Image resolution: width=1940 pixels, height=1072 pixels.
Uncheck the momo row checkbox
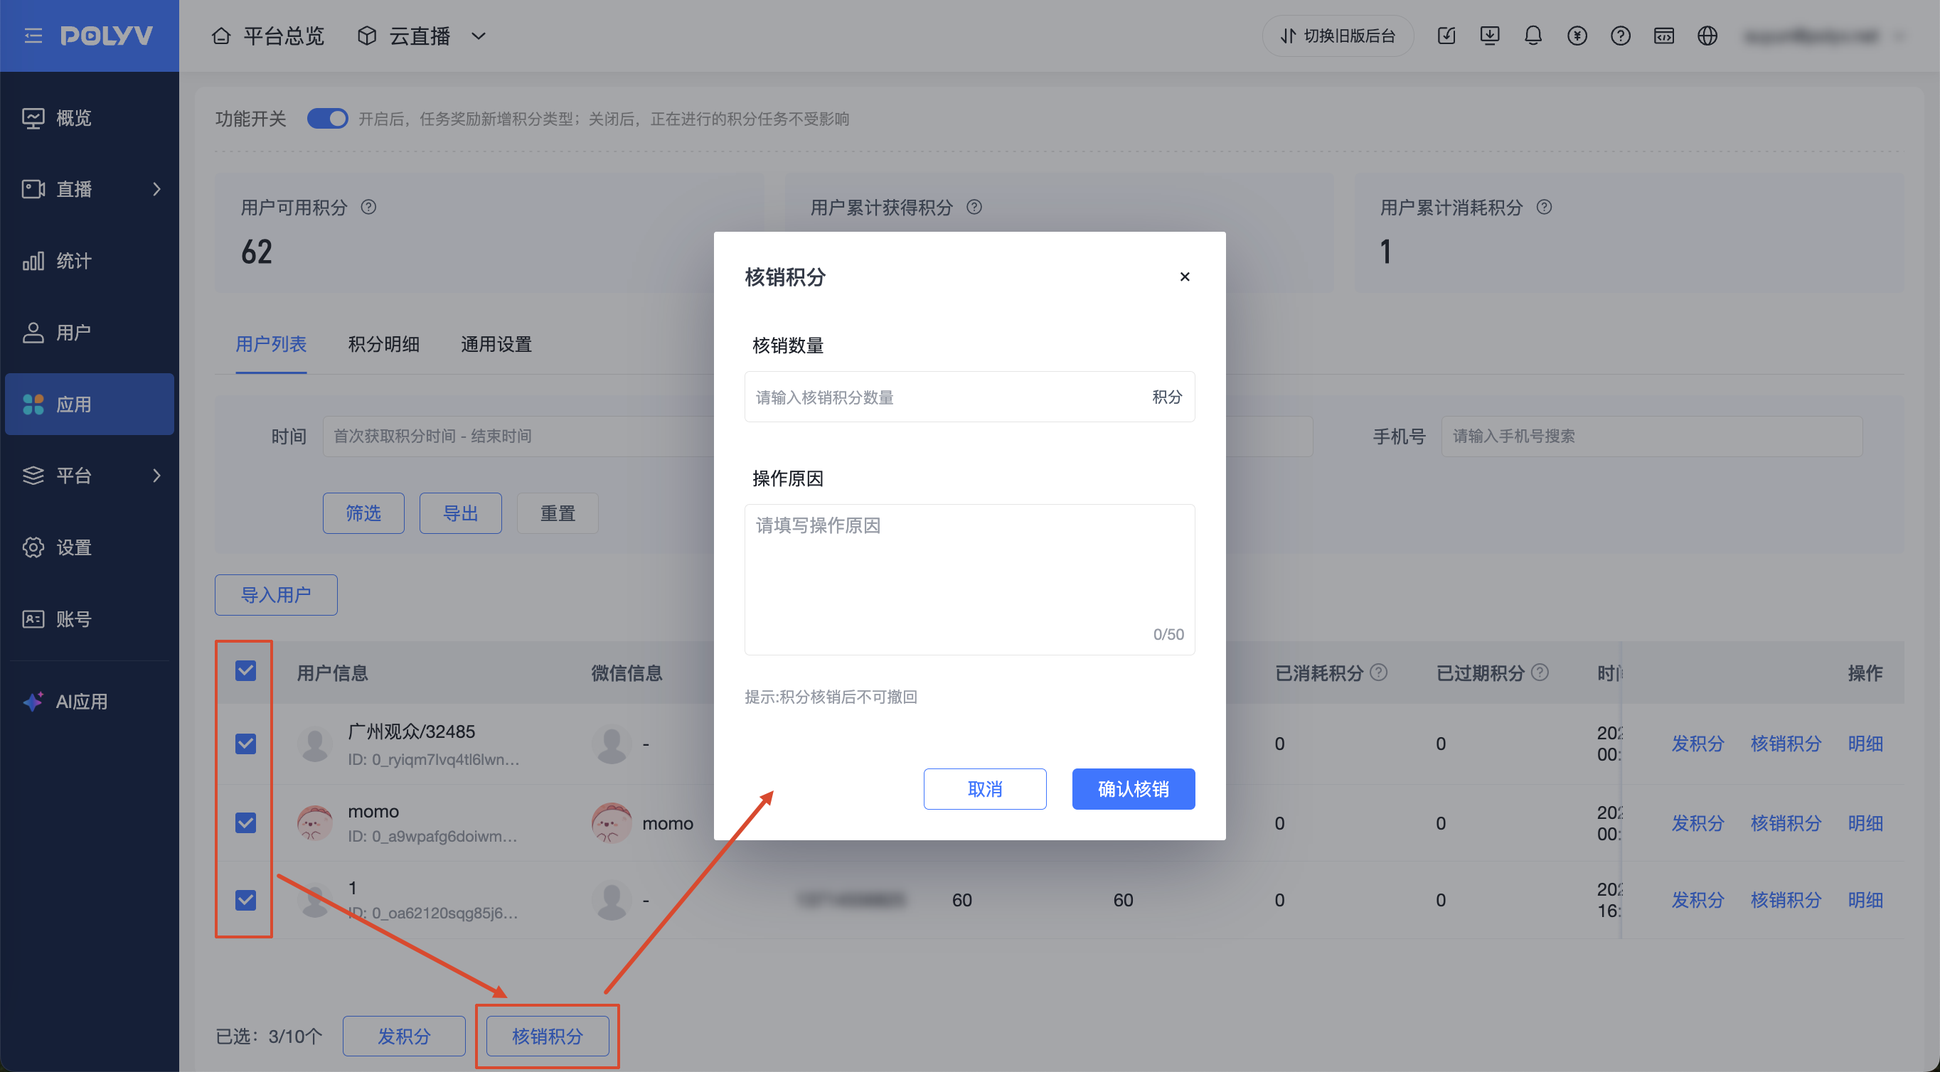[x=245, y=822]
